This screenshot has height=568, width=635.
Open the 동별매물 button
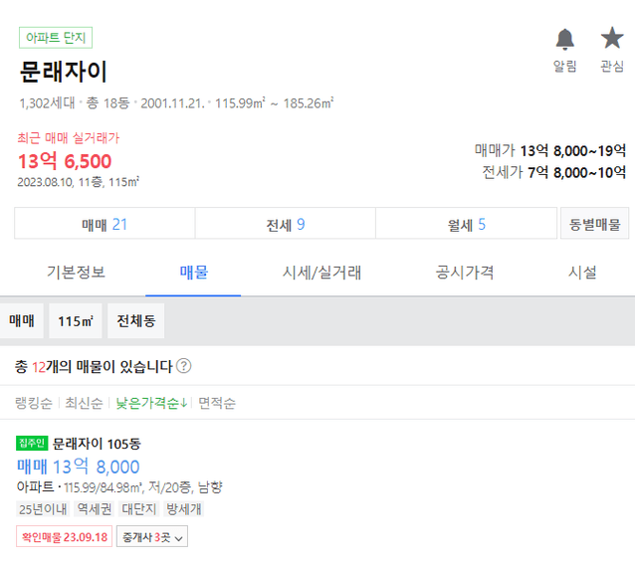(594, 224)
